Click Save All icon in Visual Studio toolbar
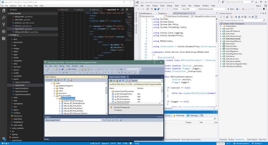This screenshot has width=268, height=145. pyautogui.click(x=158, y=9)
